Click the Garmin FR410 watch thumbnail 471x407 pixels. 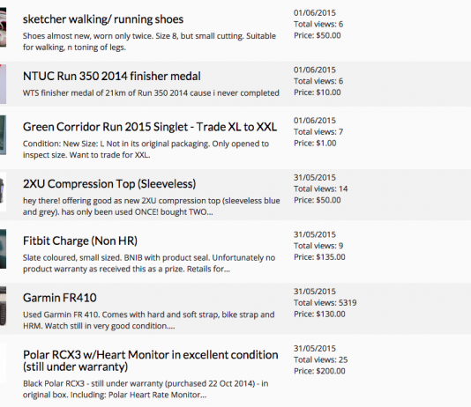[3, 306]
